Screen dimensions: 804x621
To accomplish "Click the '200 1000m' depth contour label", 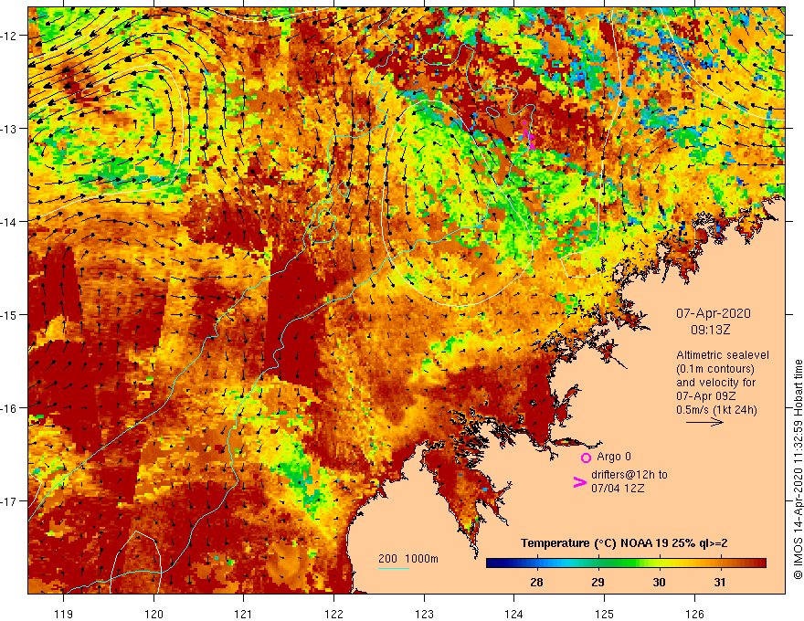I will click(408, 559).
